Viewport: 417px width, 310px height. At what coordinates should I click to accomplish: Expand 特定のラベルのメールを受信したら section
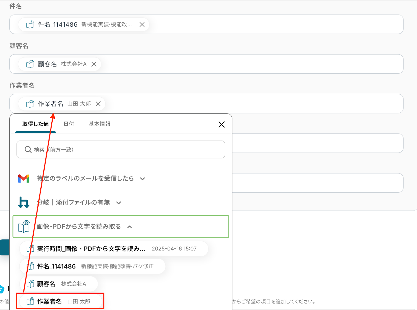[142, 179]
